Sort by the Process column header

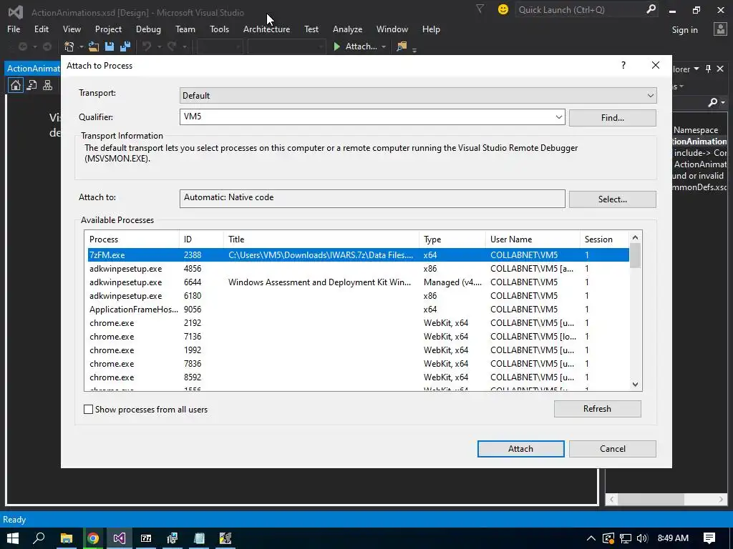[x=132, y=239]
